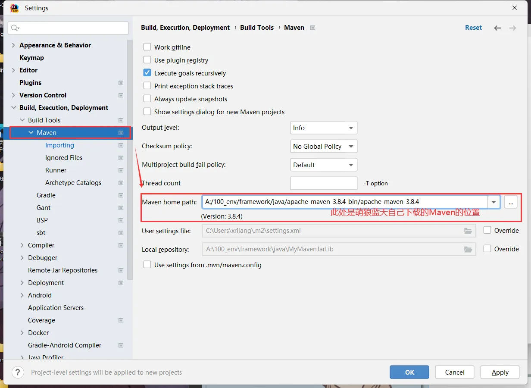531x388 pixels.
Task: Uncheck Execute goals recursively
Action: 147,73
